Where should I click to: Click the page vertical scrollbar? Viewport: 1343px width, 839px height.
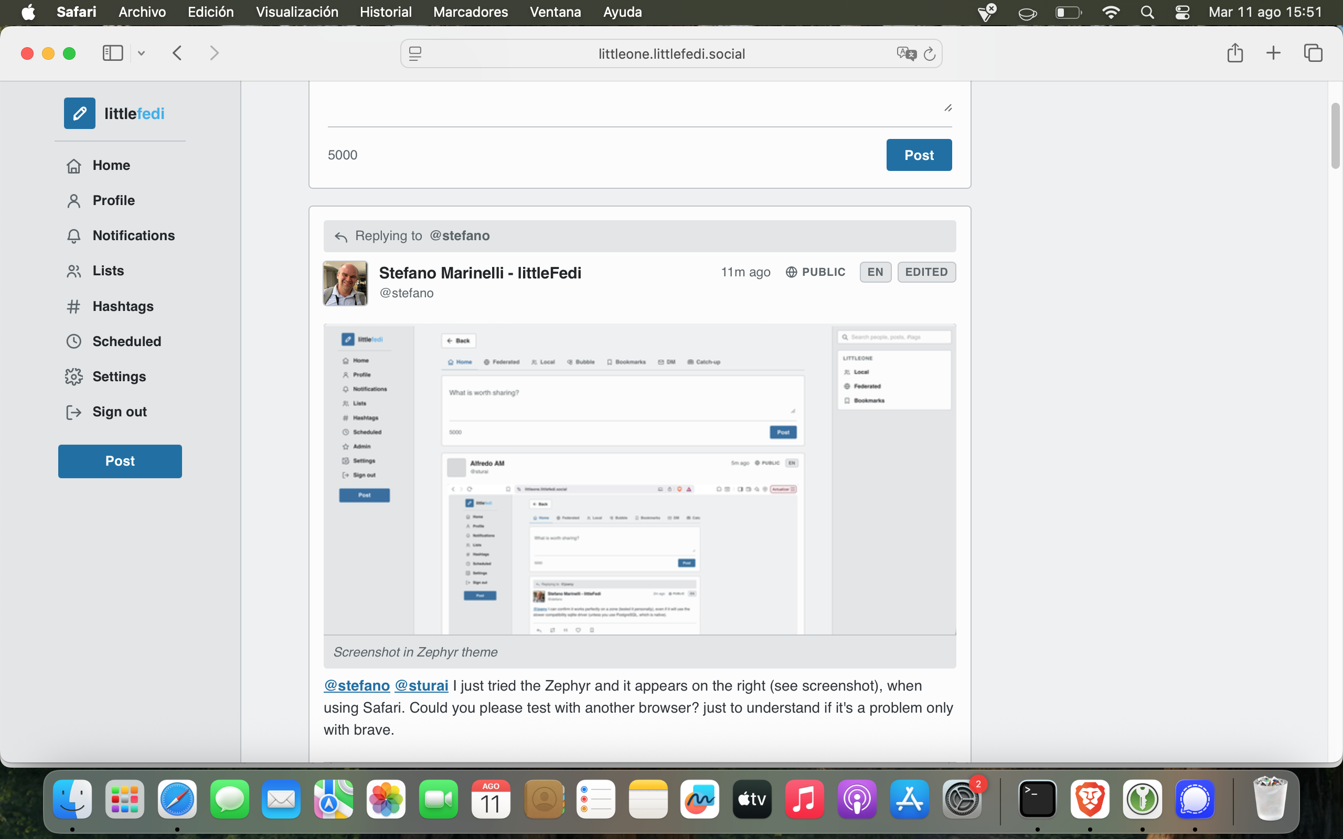pos(1335,136)
